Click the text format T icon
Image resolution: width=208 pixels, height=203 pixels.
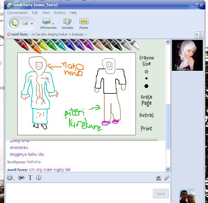pos(30,177)
